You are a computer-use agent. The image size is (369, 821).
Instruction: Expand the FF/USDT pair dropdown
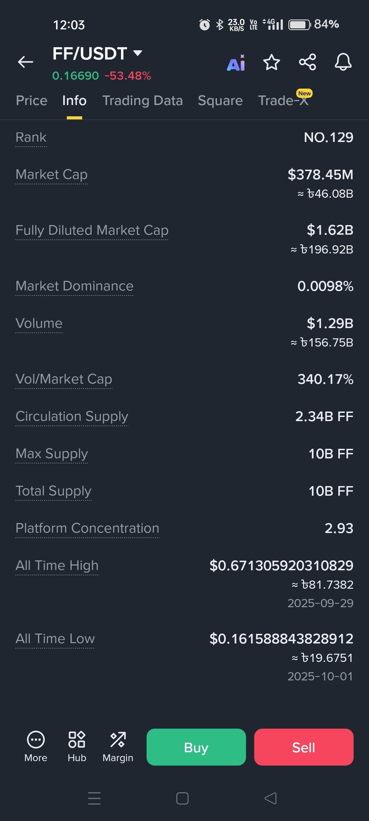(x=138, y=53)
